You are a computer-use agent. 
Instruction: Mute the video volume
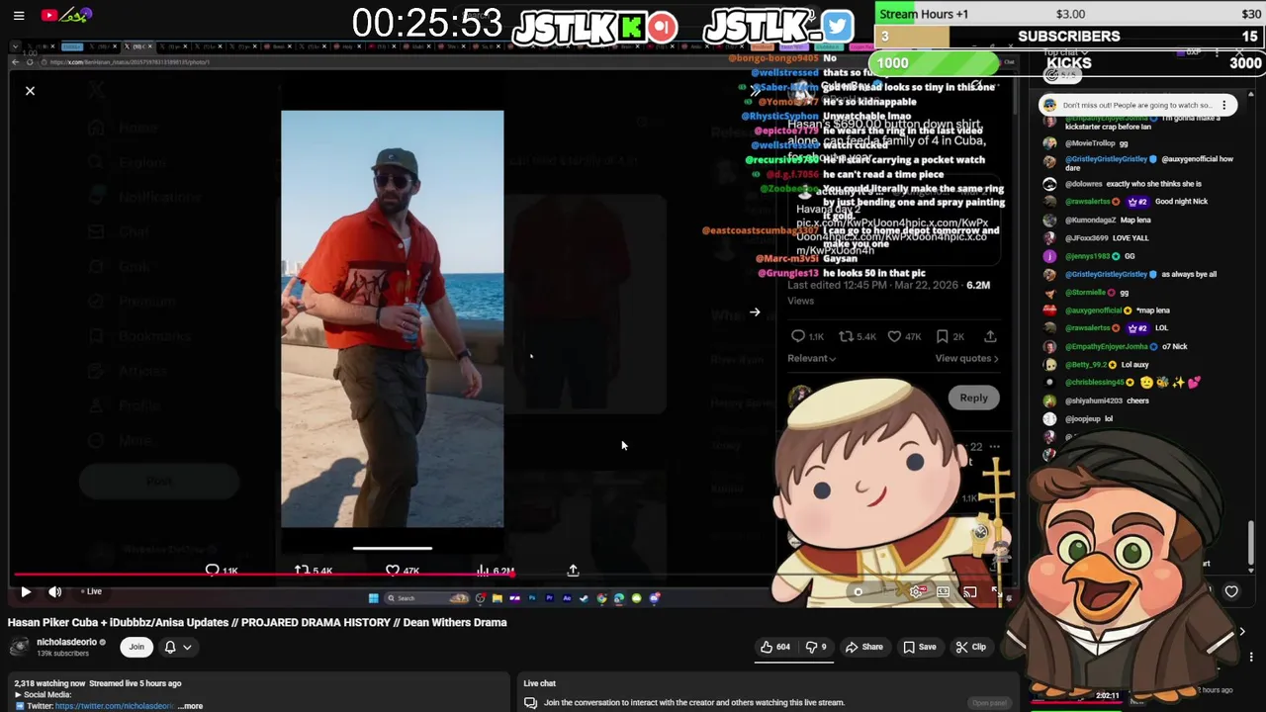point(55,591)
